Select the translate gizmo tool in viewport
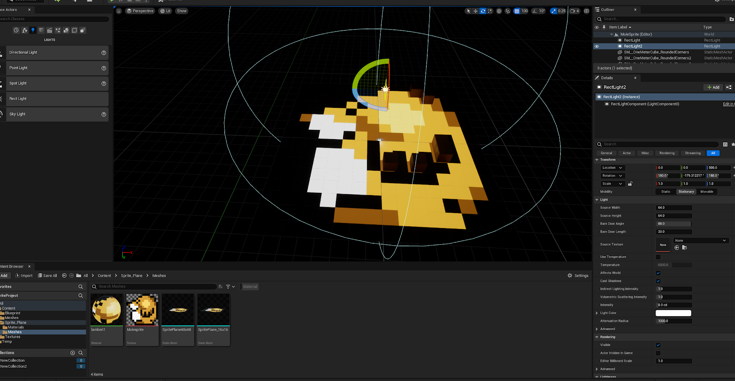The height and width of the screenshot is (381, 735). pyautogui.click(x=475, y=11)
